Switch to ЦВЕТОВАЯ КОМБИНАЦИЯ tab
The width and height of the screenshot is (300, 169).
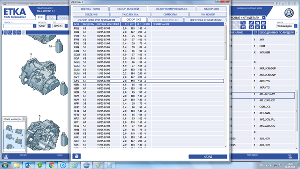coord(206,20)
